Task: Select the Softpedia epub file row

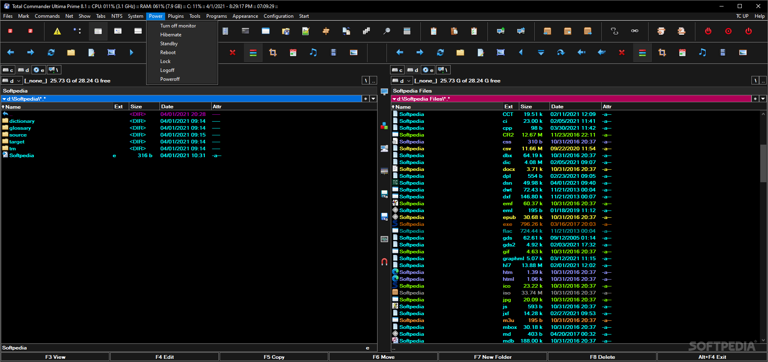Action: click(575, 217)
